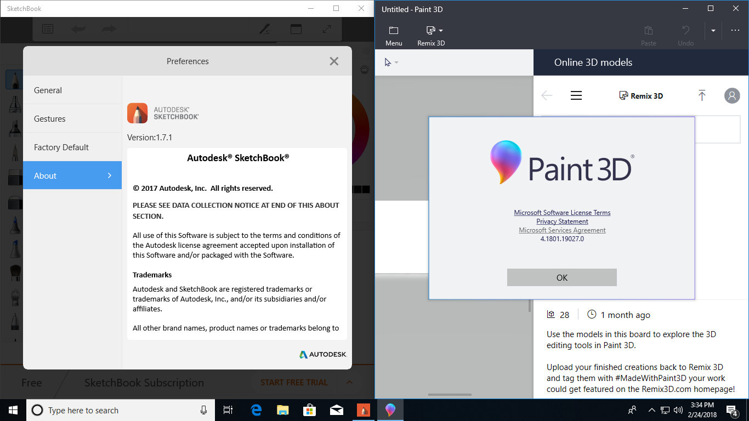Click the Remix 3D logo title
The height and width of the screenshot is (421, 749).
coord(641,95)
